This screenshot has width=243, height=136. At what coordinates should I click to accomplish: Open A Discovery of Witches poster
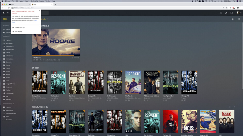152,82
